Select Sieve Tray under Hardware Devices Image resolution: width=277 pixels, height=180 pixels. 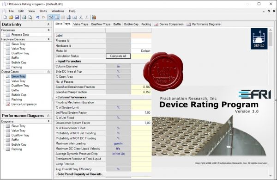point(18,44)
